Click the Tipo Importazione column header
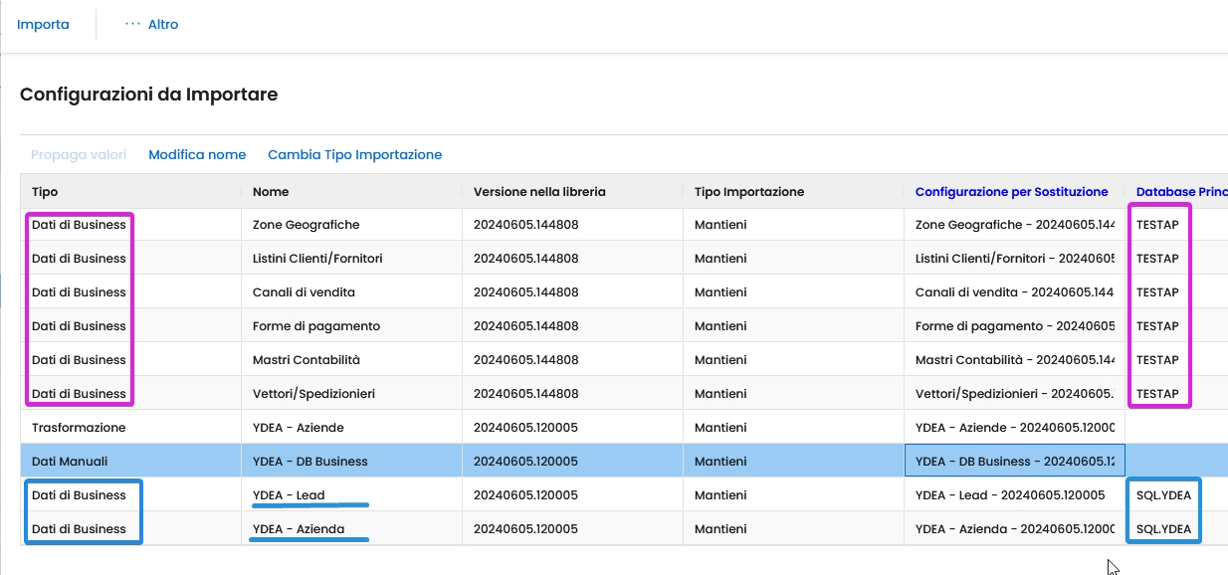 [748, 192]
